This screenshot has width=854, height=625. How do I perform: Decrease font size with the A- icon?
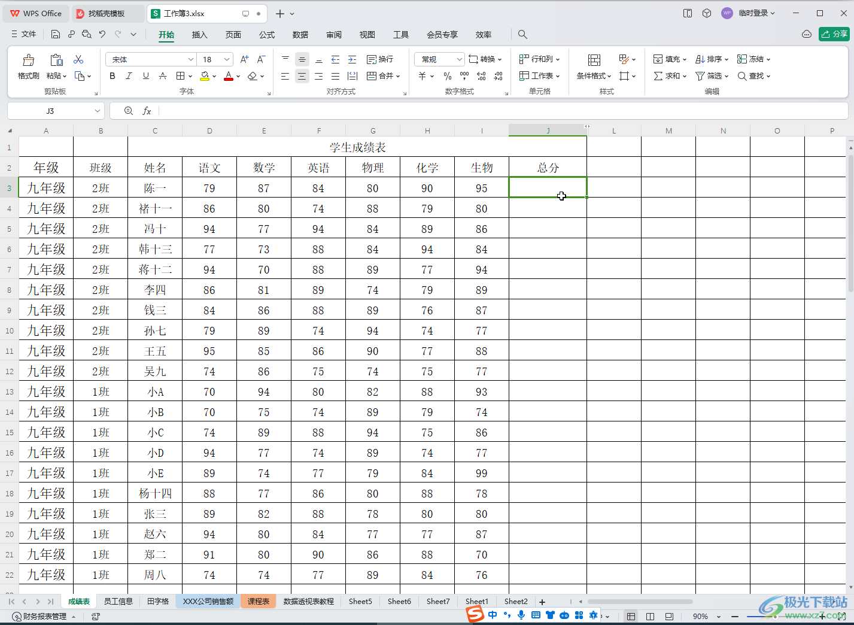(261, 59)
